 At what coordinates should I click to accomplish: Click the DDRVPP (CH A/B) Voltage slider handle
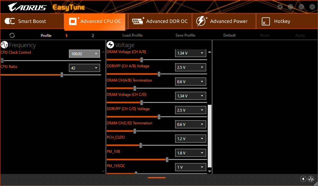(159, 74)
